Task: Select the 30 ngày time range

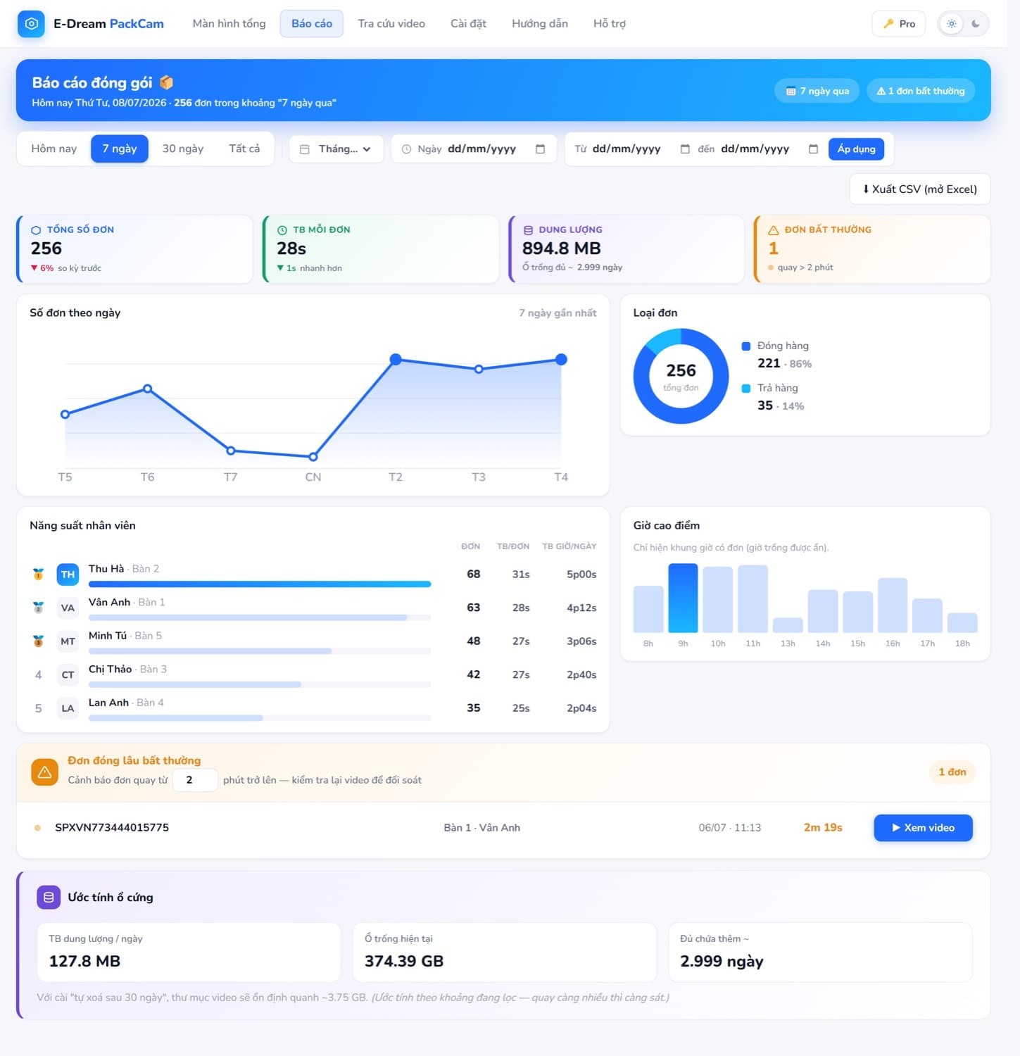Action: click(x=183, y=149)
